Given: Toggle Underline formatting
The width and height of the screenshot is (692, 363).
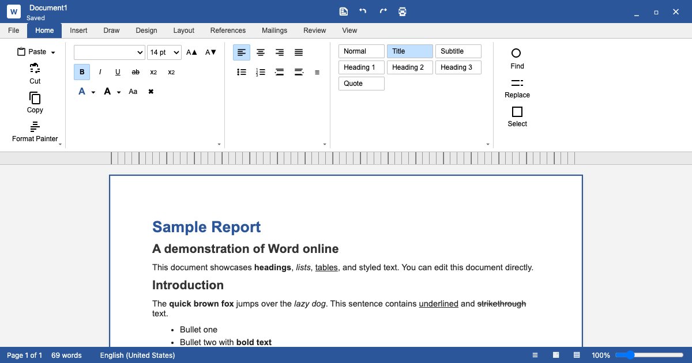Looking at the screenshot, I should coord(118,72).
